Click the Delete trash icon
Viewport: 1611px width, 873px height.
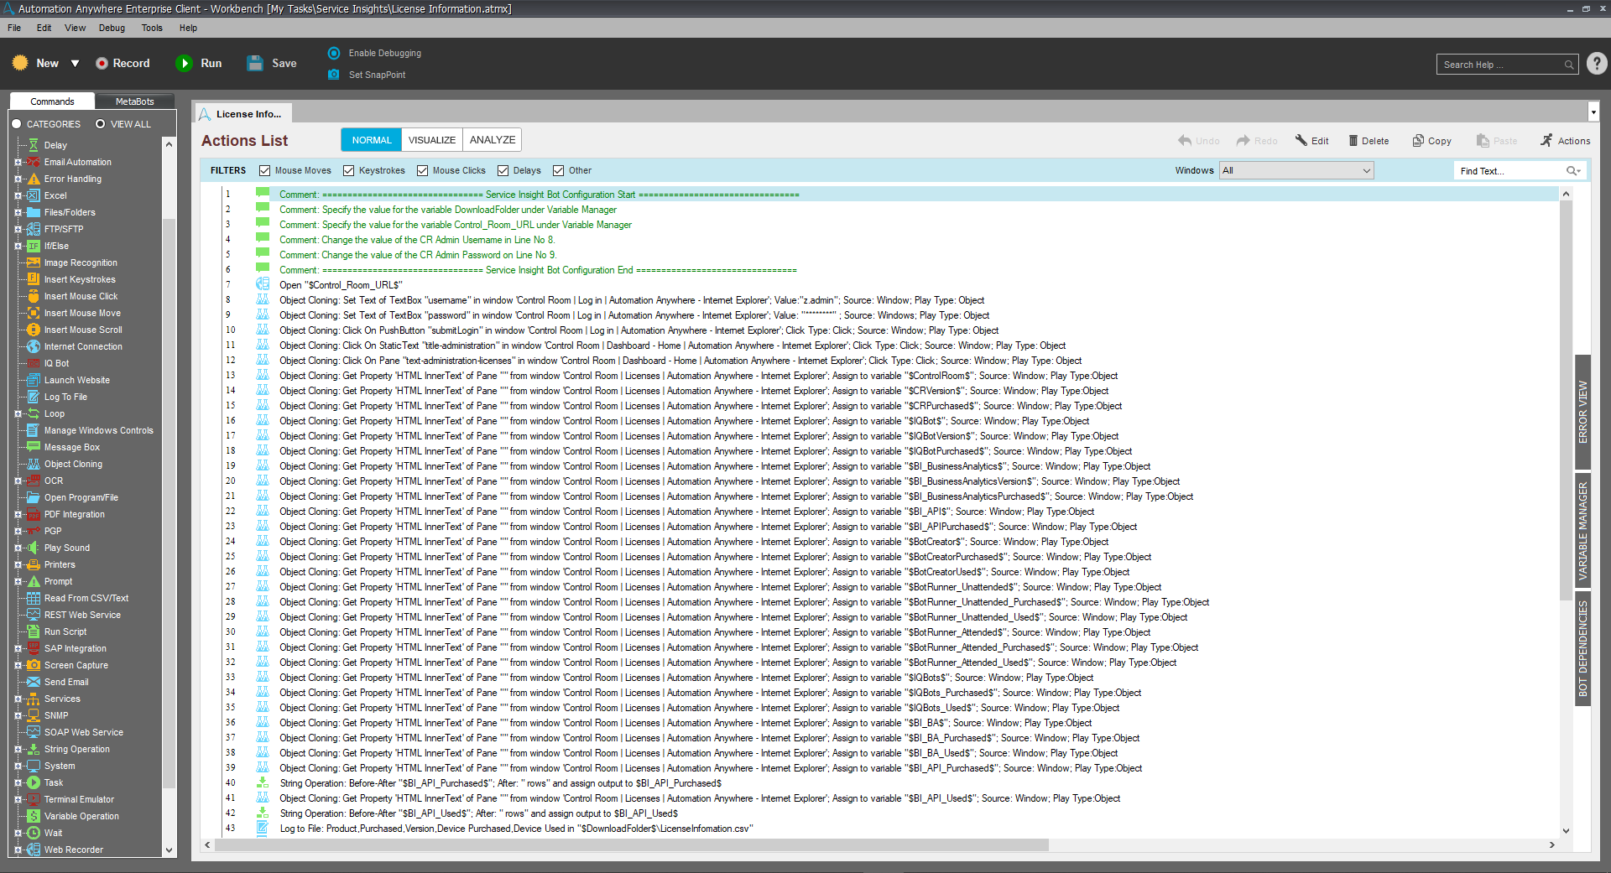(x=1353, y=141)
